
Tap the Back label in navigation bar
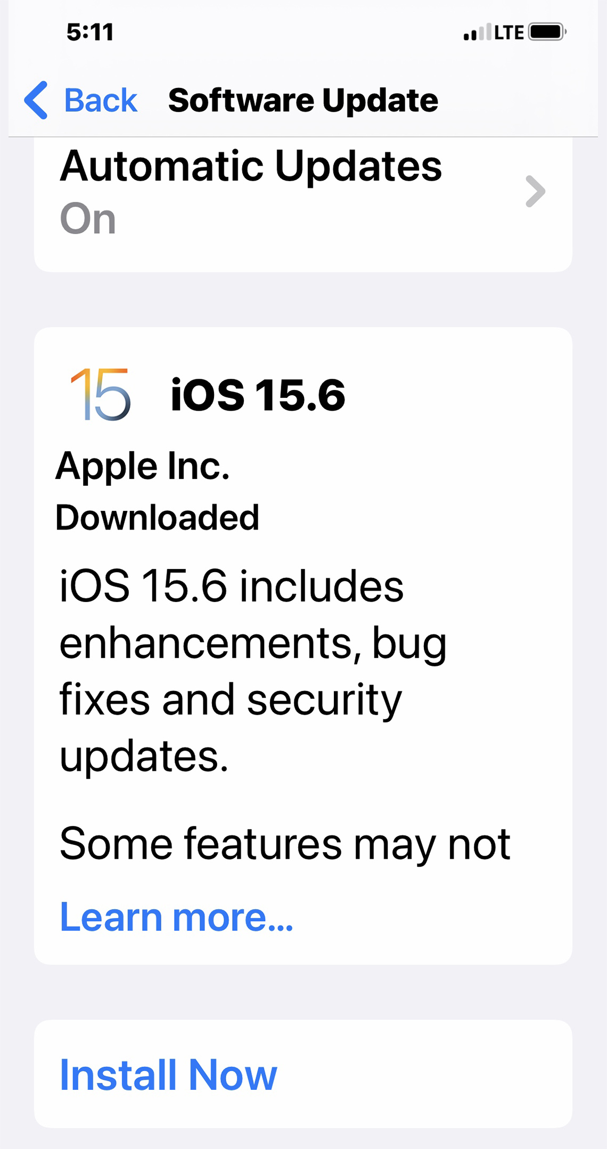pyautogui.click(x=101, y=100)
